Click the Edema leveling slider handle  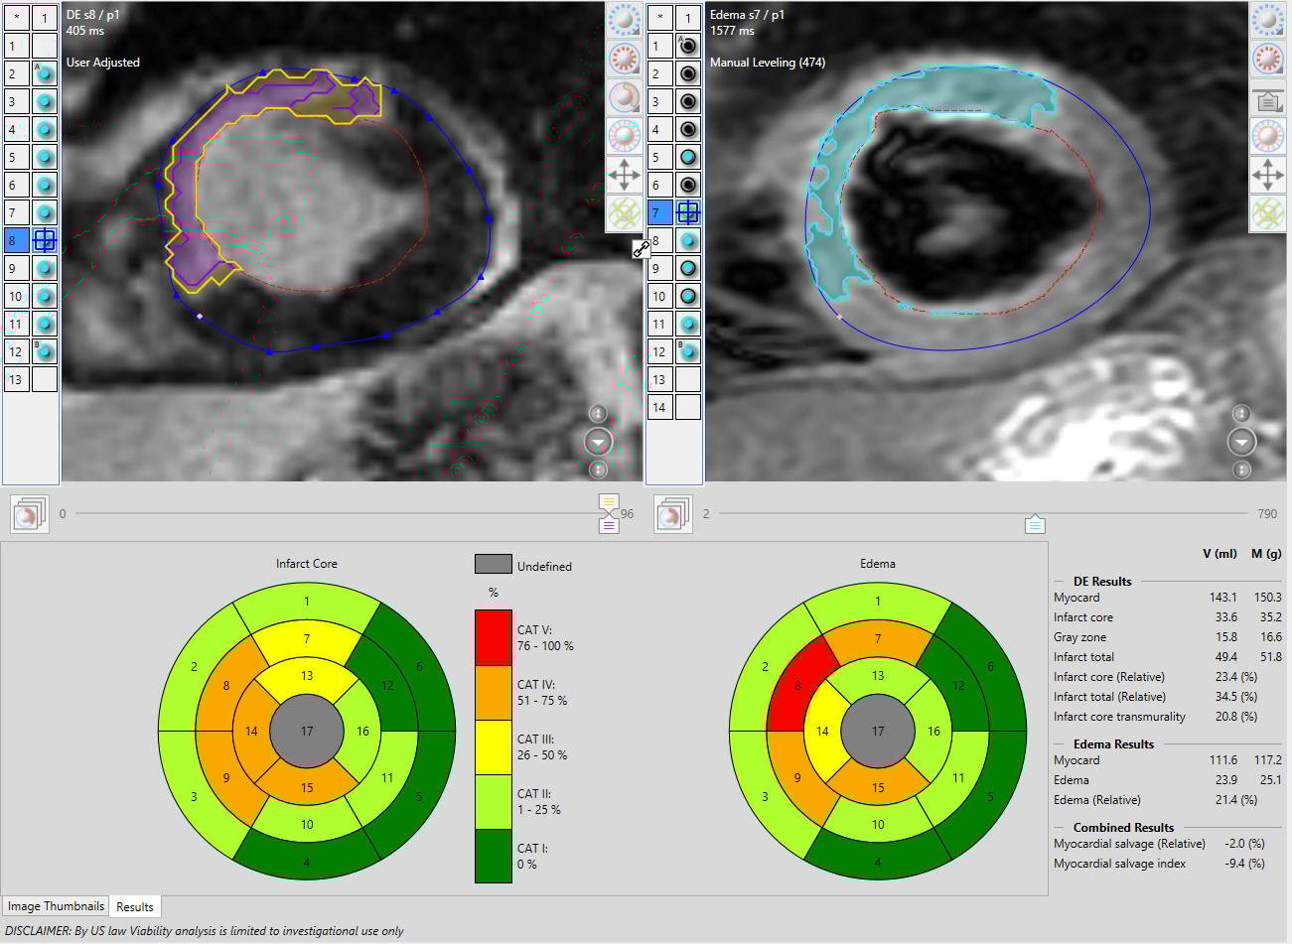1034,523
